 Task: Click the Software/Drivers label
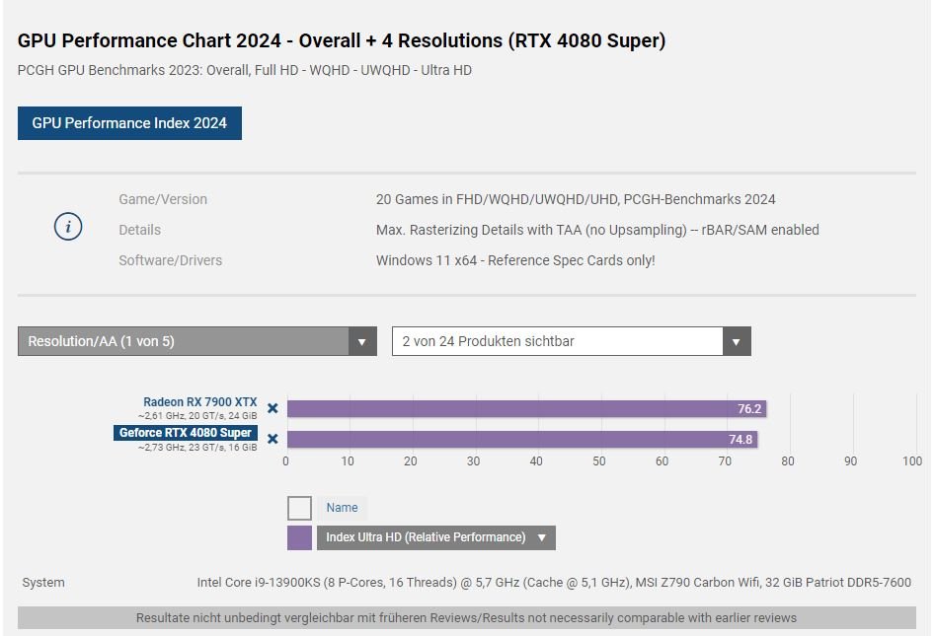170,260
